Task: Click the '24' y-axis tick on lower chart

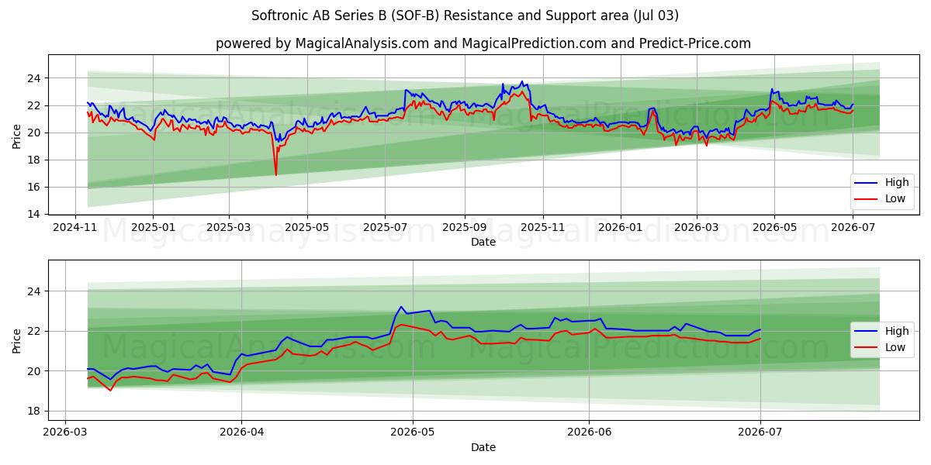Action: click(x=36, y=291)
